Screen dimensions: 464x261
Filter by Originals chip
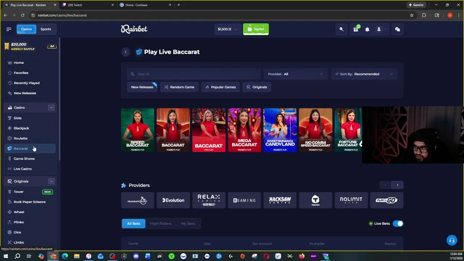(257, 87)
